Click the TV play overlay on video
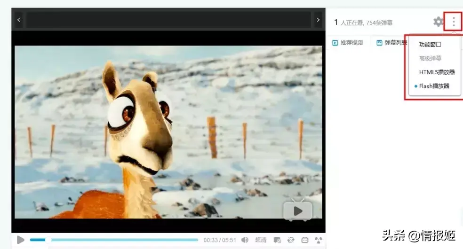Viewport: 463px width, 249px height. coord(297,211)
